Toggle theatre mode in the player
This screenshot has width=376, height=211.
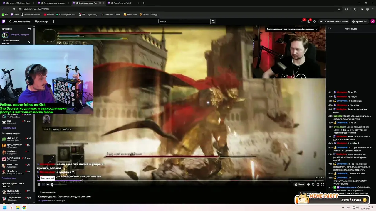(x=318, y=184)
